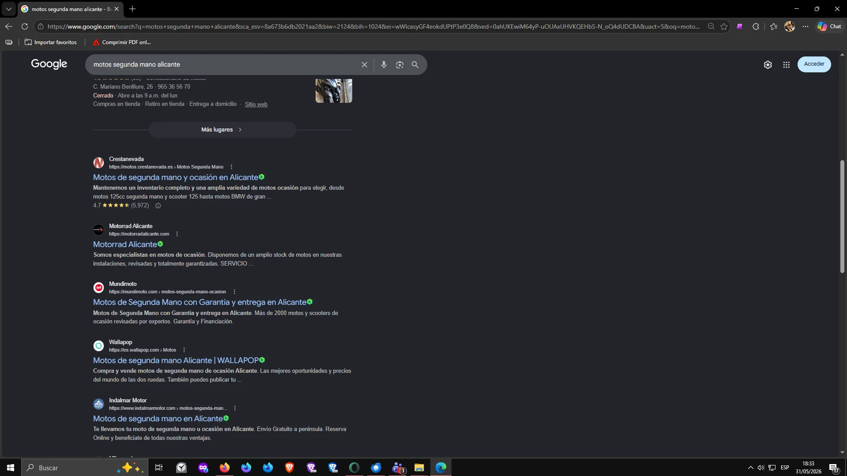This screenshot has width=847, height=476.
Task: Click the Indalmar Motor site favicon
Action: point(99,404)
